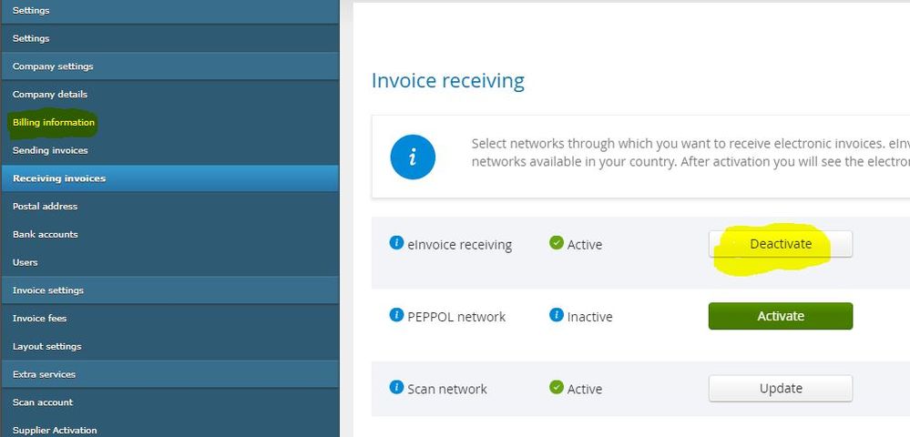The image size is (910, 437).
Task: Open Invoice fees page
Action: 169,318
